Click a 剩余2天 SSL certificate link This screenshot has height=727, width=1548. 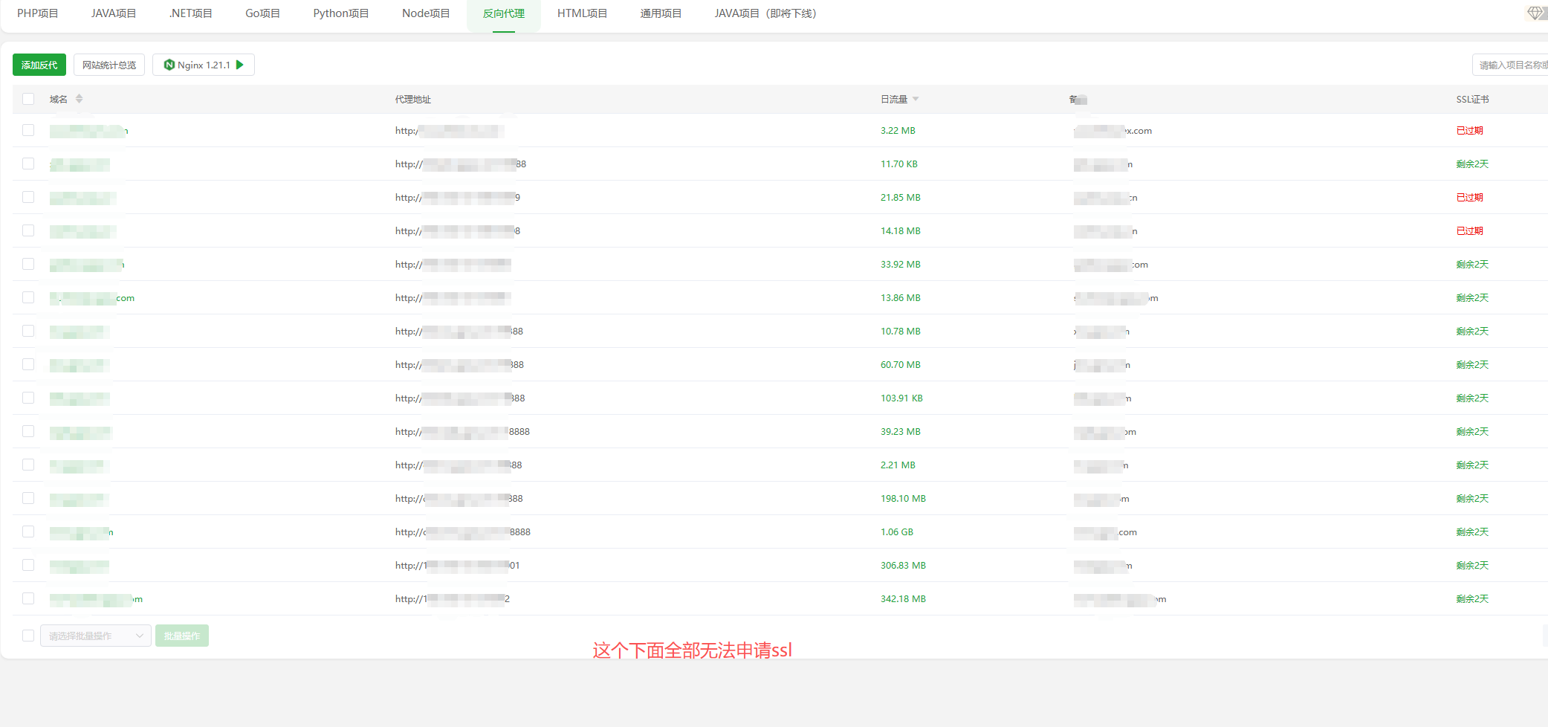coord(1472,164)
